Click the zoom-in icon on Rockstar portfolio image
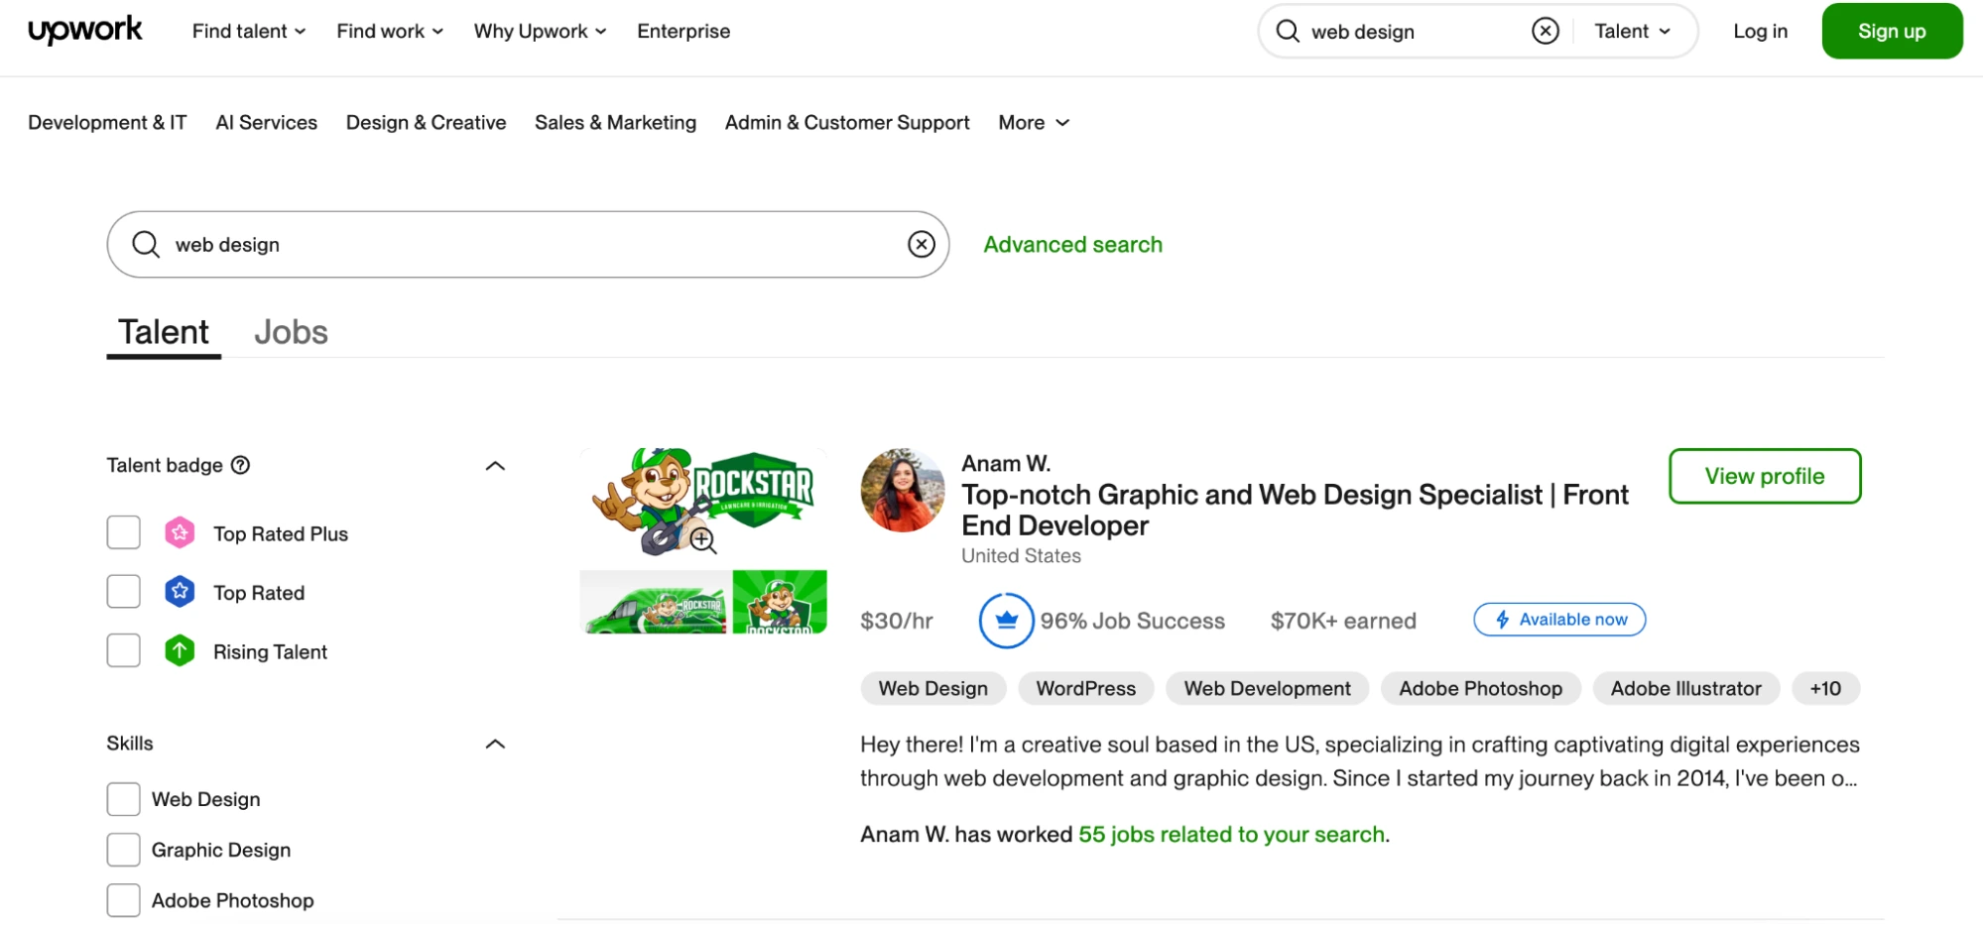 pyautogui.click(x=703, y=539)
